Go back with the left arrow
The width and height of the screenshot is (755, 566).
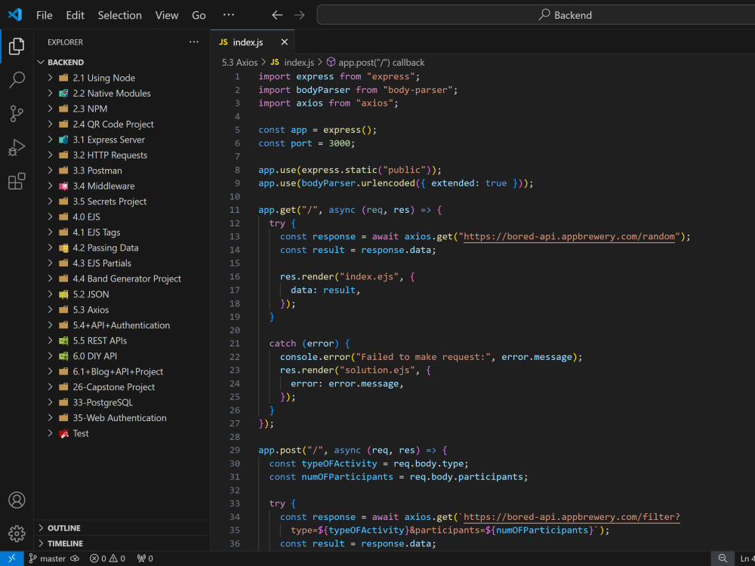pyautogui.click(x=277, y=15)
